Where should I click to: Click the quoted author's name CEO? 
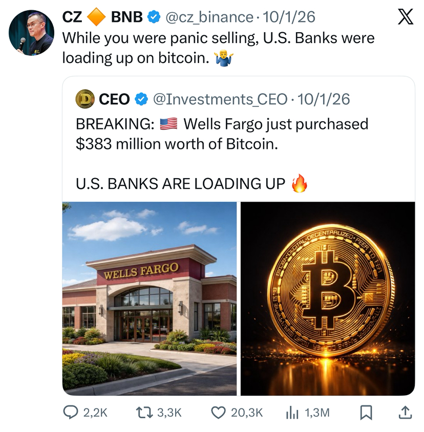tap(114, 99)
